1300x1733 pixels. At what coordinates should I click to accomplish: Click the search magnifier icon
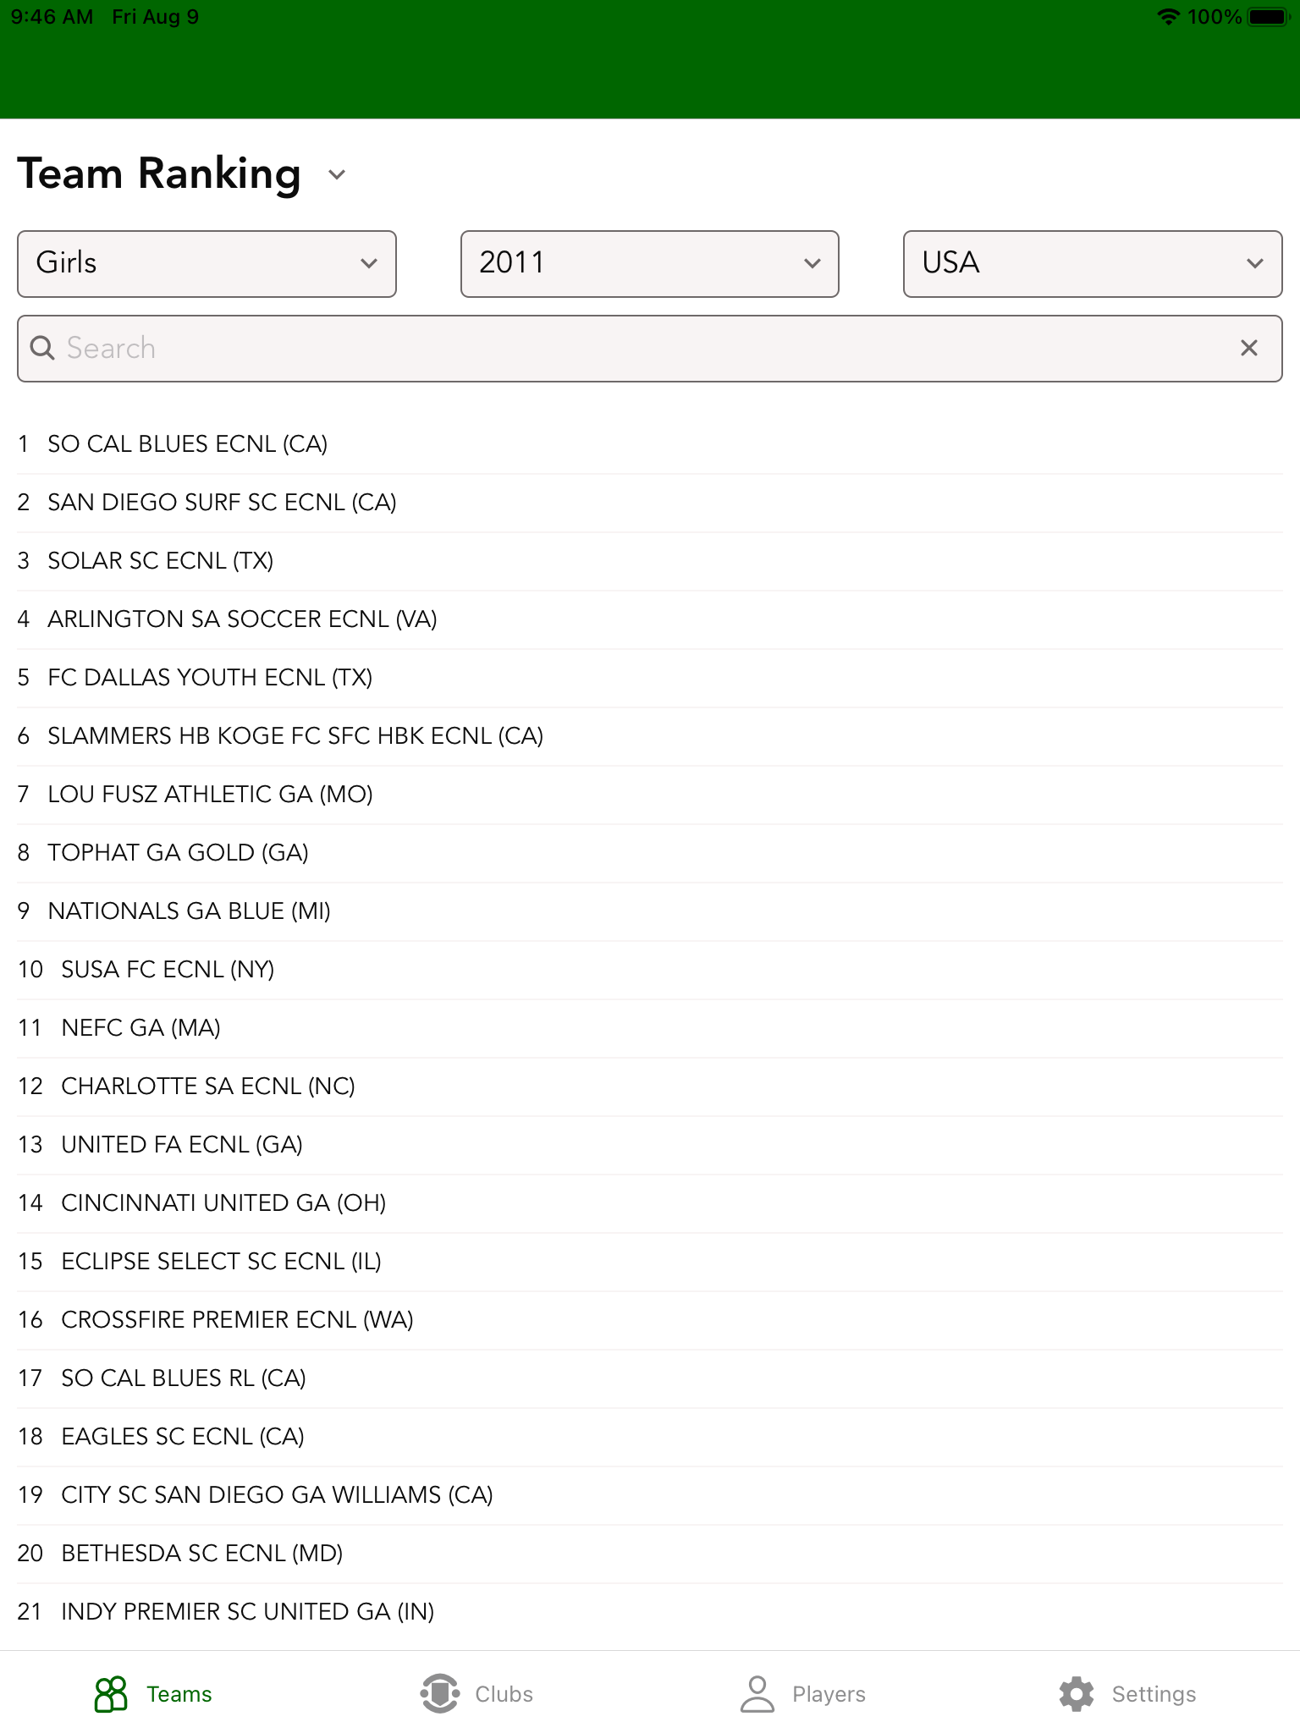coord(42,348)
